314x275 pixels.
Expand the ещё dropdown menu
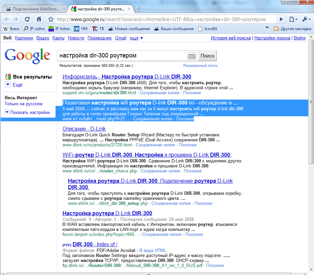pos(136,38)
